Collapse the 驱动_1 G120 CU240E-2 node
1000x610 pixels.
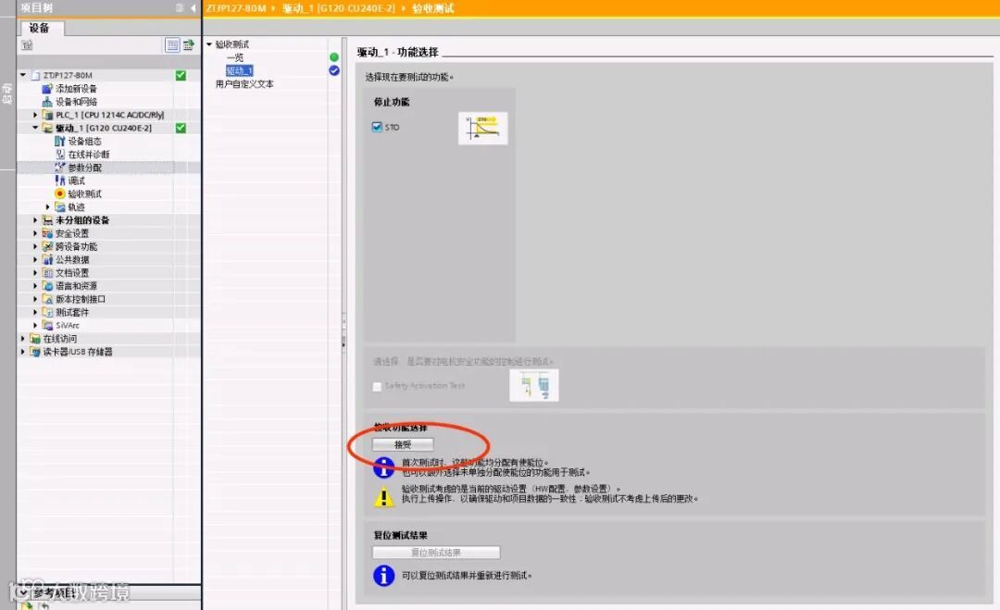pos(35,128)
